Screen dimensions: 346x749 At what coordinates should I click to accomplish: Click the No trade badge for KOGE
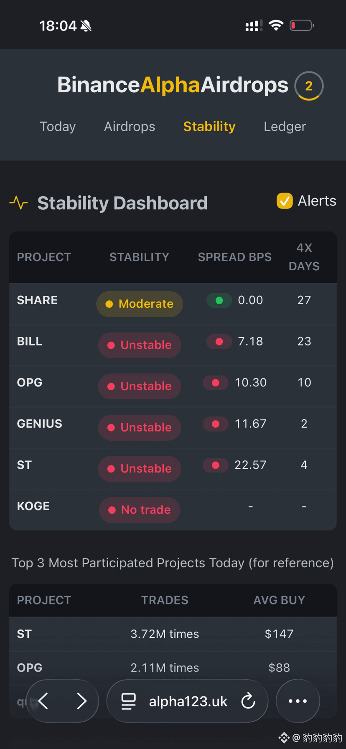[140, 510]
